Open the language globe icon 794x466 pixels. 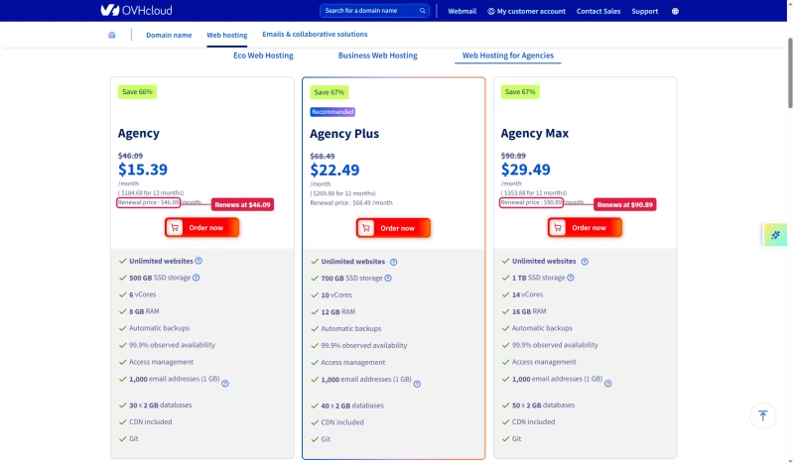[675, 11]
